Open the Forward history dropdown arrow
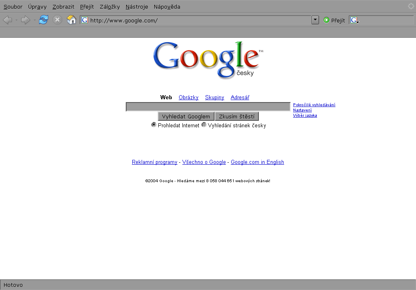 click(x=35, y=20)
